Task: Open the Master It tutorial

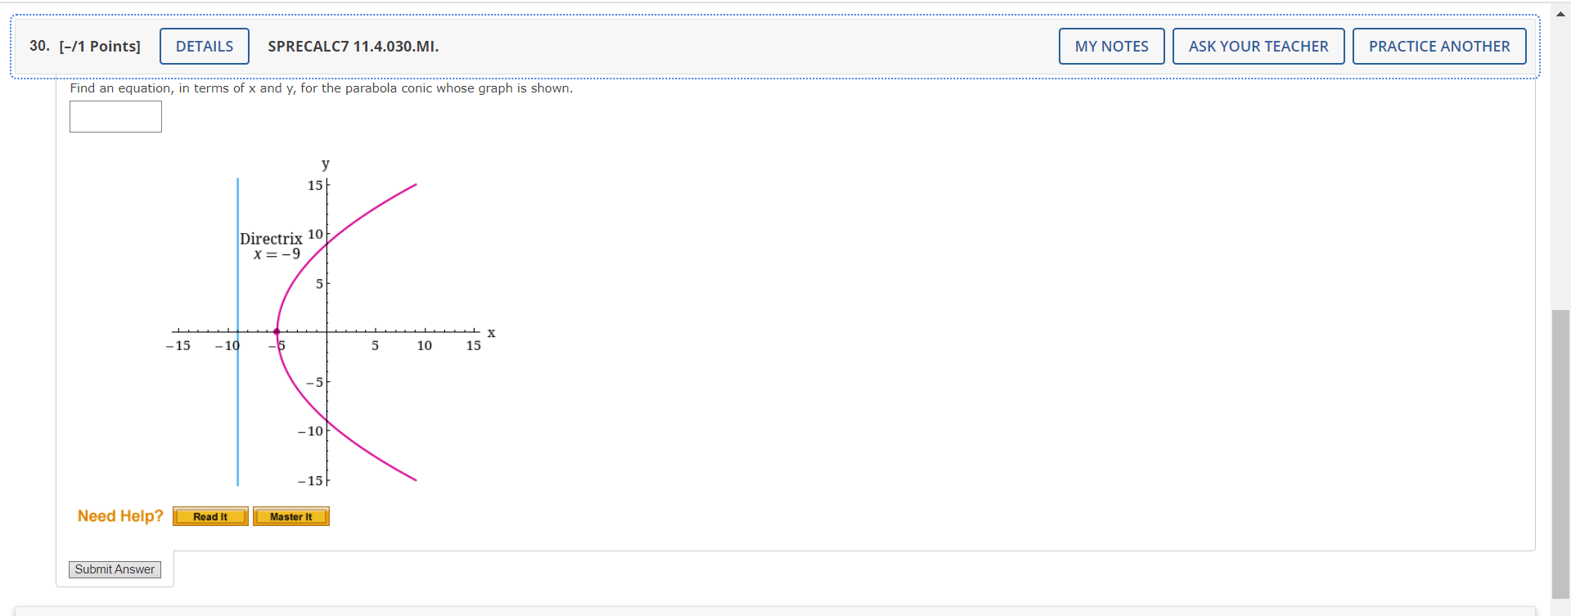Action: coord(291,516)
